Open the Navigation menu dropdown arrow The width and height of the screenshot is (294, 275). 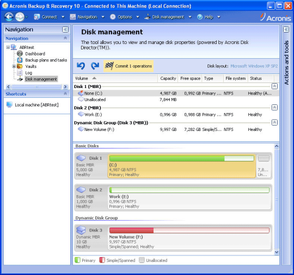tap(103, 17)
